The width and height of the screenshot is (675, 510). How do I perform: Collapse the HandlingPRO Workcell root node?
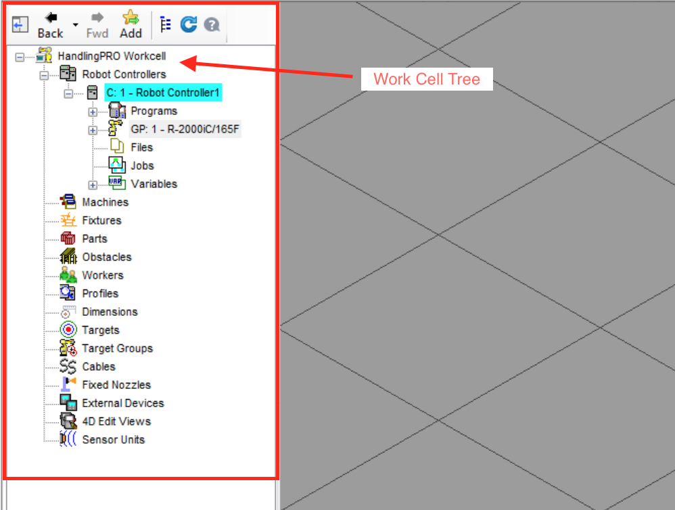pyautogui.click(x=20, y=57)
